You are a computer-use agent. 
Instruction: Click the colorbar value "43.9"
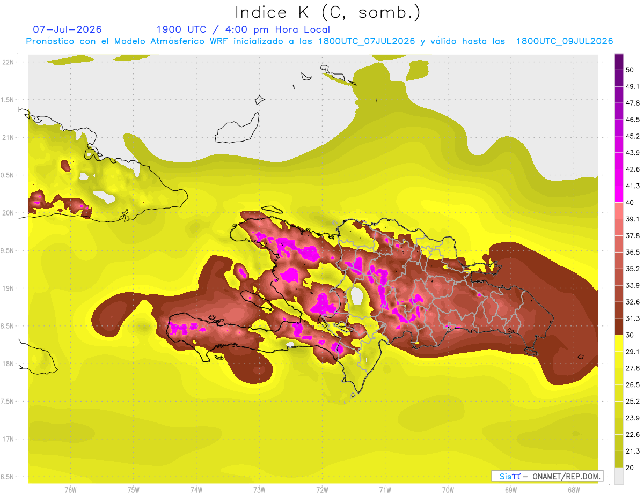[x=632, y=153]
